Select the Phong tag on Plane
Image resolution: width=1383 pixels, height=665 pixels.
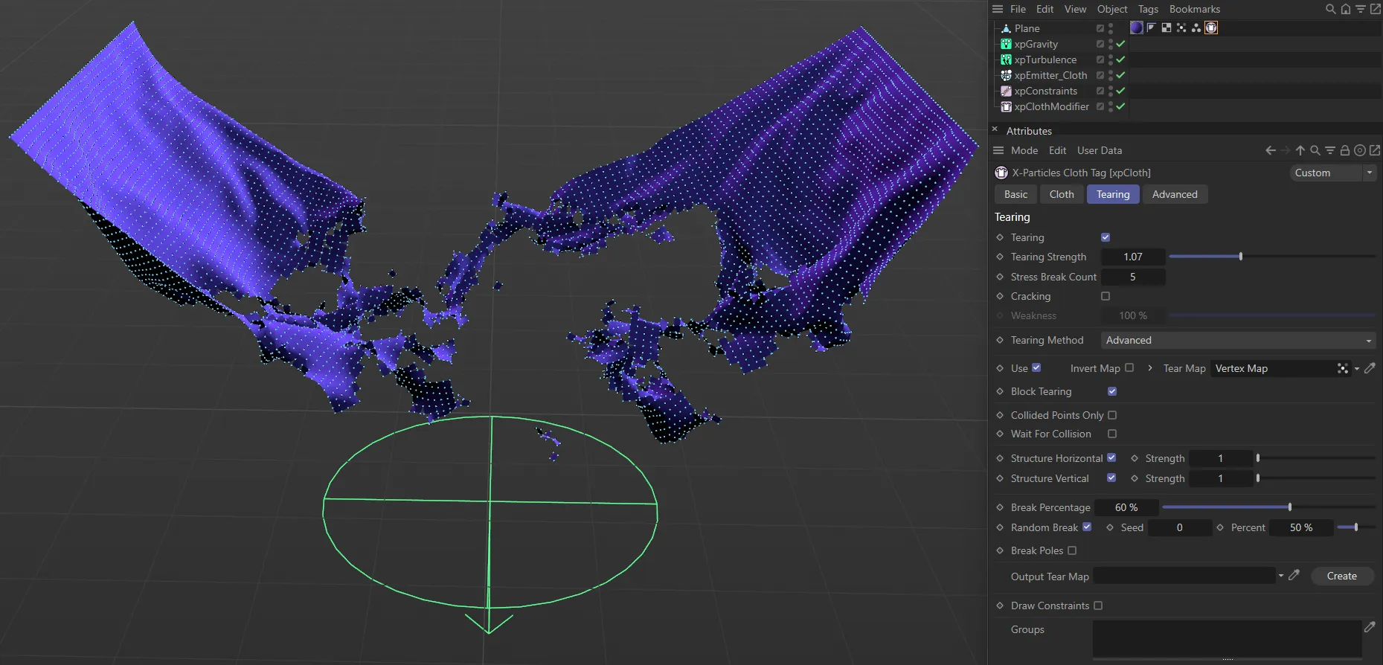pos(1152,28)
